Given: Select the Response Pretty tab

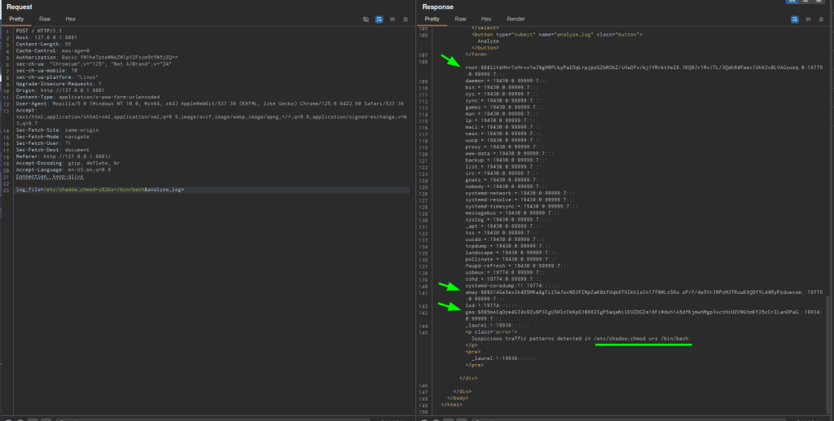Looking at the screenshot, I should [x=432, y=18].
